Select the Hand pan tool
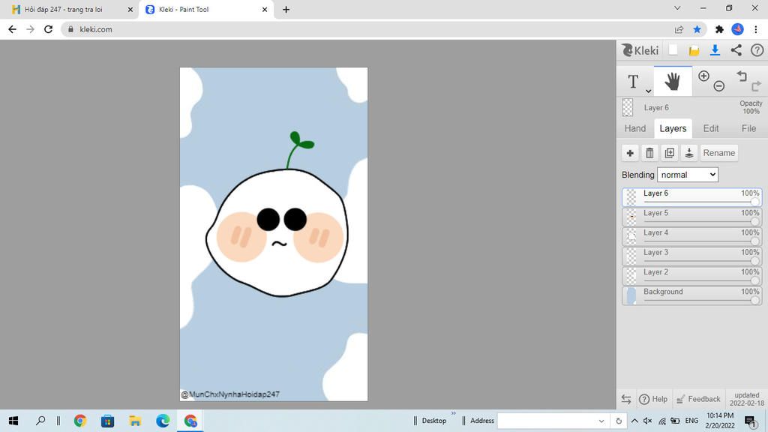Viewport: 768px width, 432px height. 673,81
